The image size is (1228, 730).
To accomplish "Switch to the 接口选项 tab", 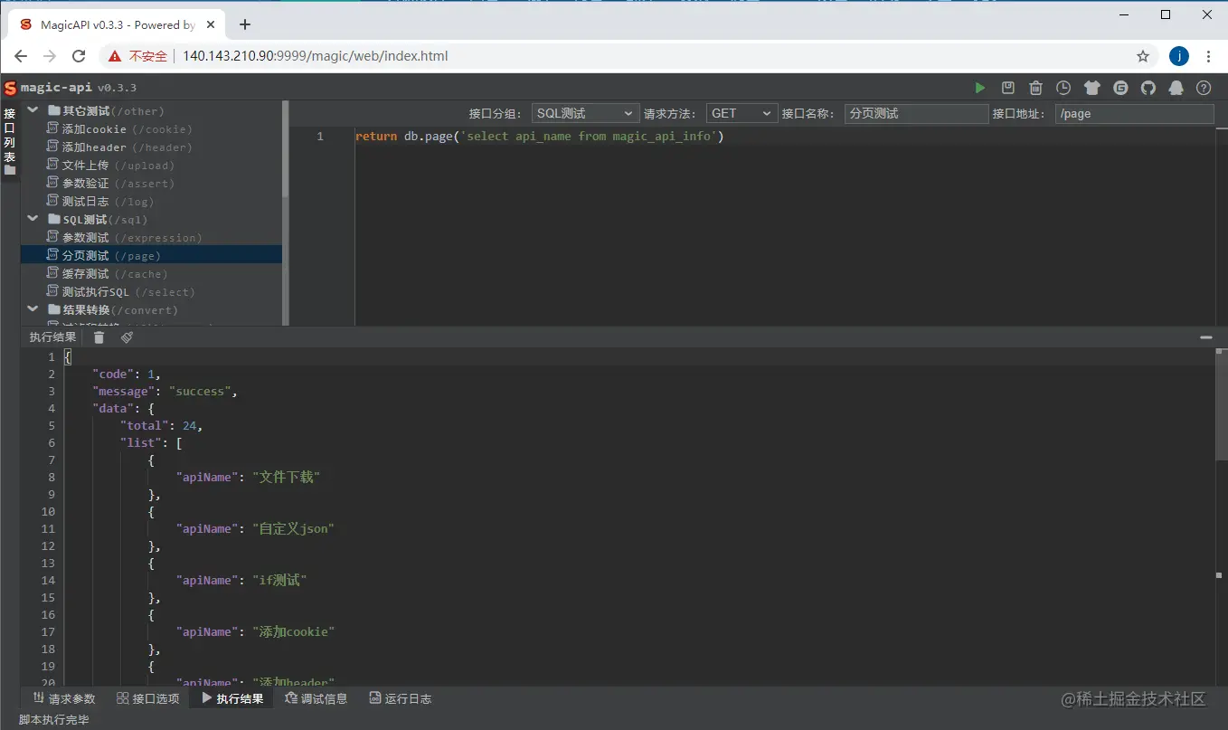I will point(148,698).
